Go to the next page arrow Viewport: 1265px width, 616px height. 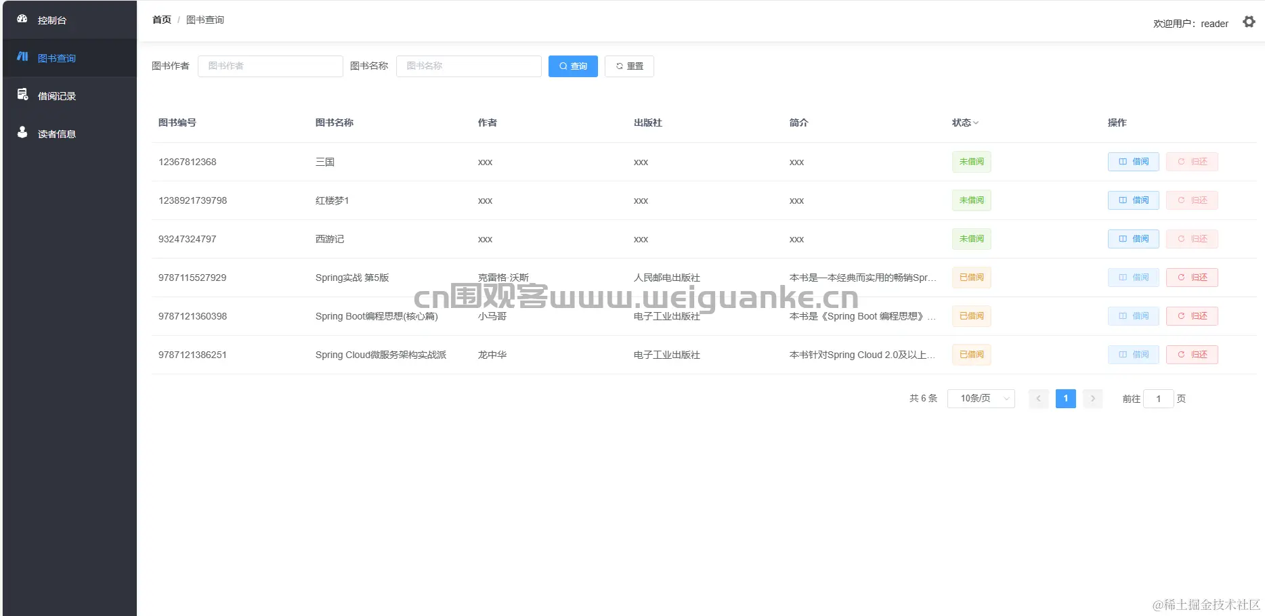point(1093,399)
